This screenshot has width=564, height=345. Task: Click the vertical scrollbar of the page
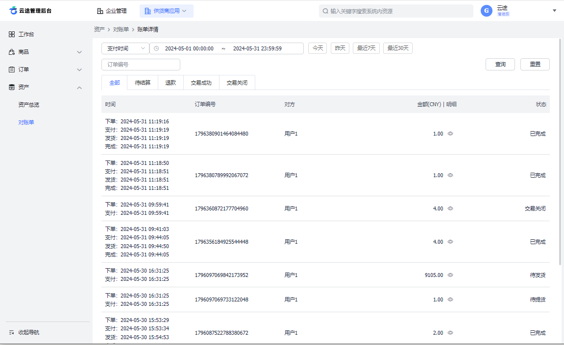pyautogui.click(x=560, y=152)
